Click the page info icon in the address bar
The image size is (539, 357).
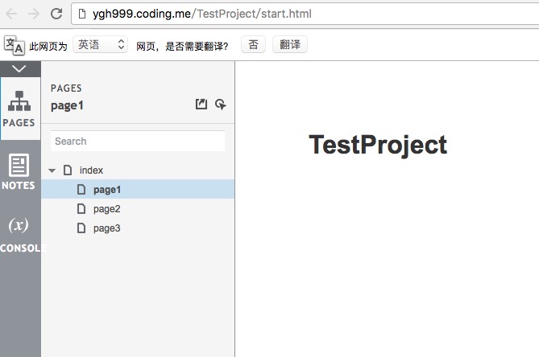(83, 14)
